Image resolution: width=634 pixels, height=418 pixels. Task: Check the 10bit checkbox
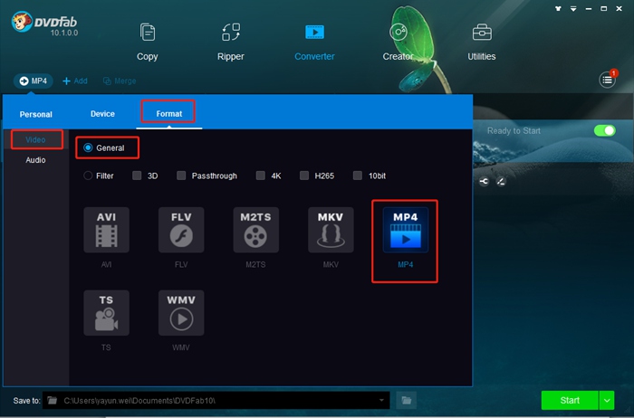point(358,176)
